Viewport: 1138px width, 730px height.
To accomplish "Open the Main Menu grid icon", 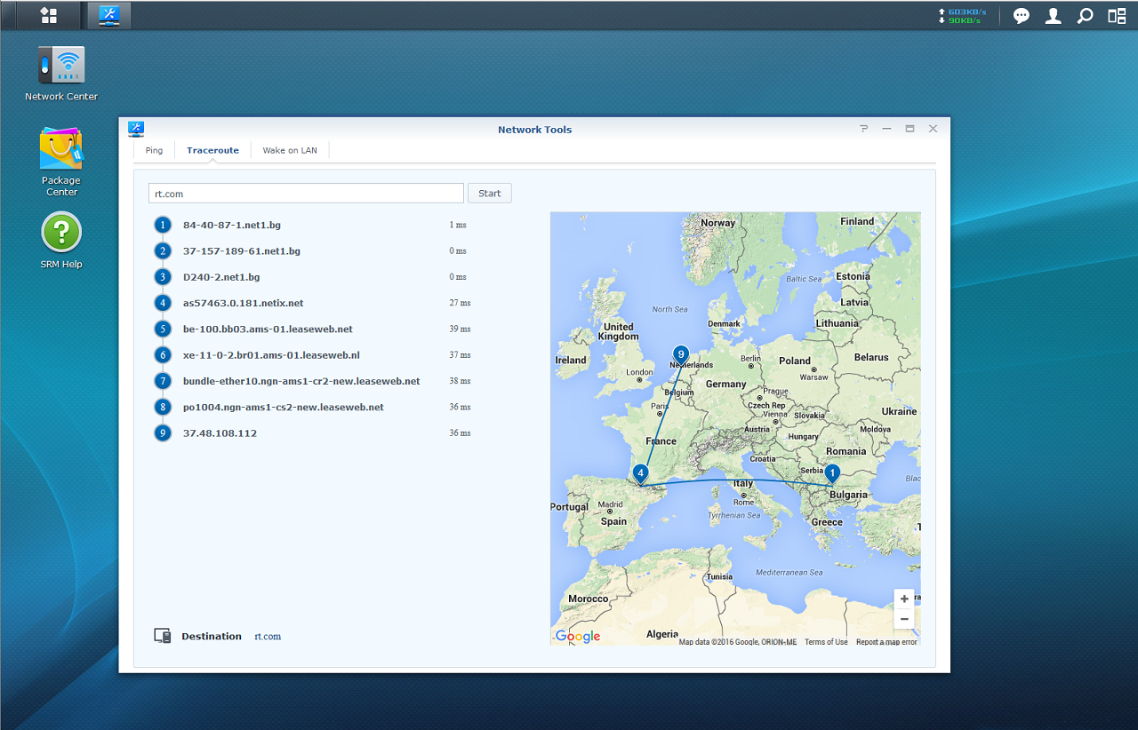I will click(49, 15).
